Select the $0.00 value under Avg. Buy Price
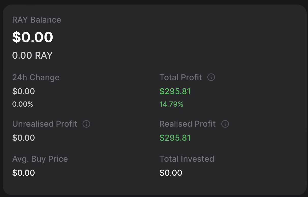Image resolution: width=308 pixels, height=197 pixels. click(23, 173)
